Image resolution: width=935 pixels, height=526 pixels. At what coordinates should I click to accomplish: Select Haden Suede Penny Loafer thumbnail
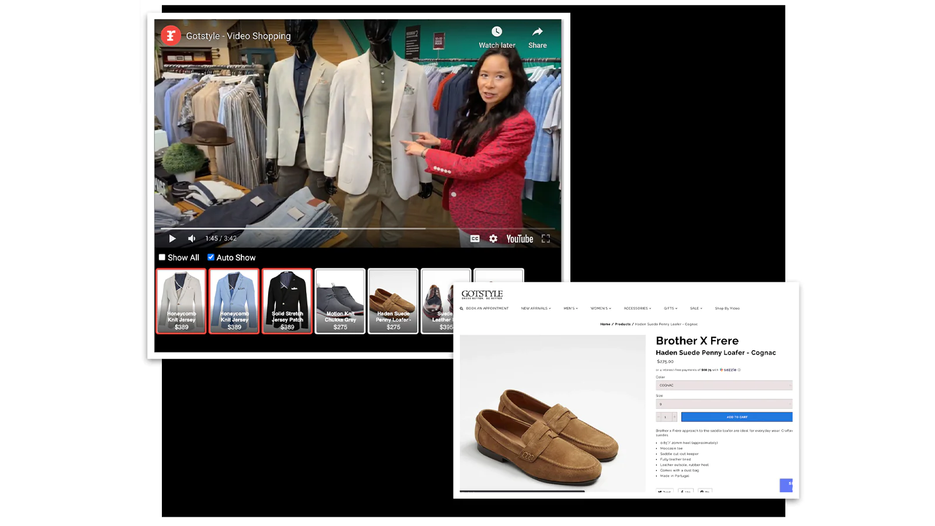[393, 301]
